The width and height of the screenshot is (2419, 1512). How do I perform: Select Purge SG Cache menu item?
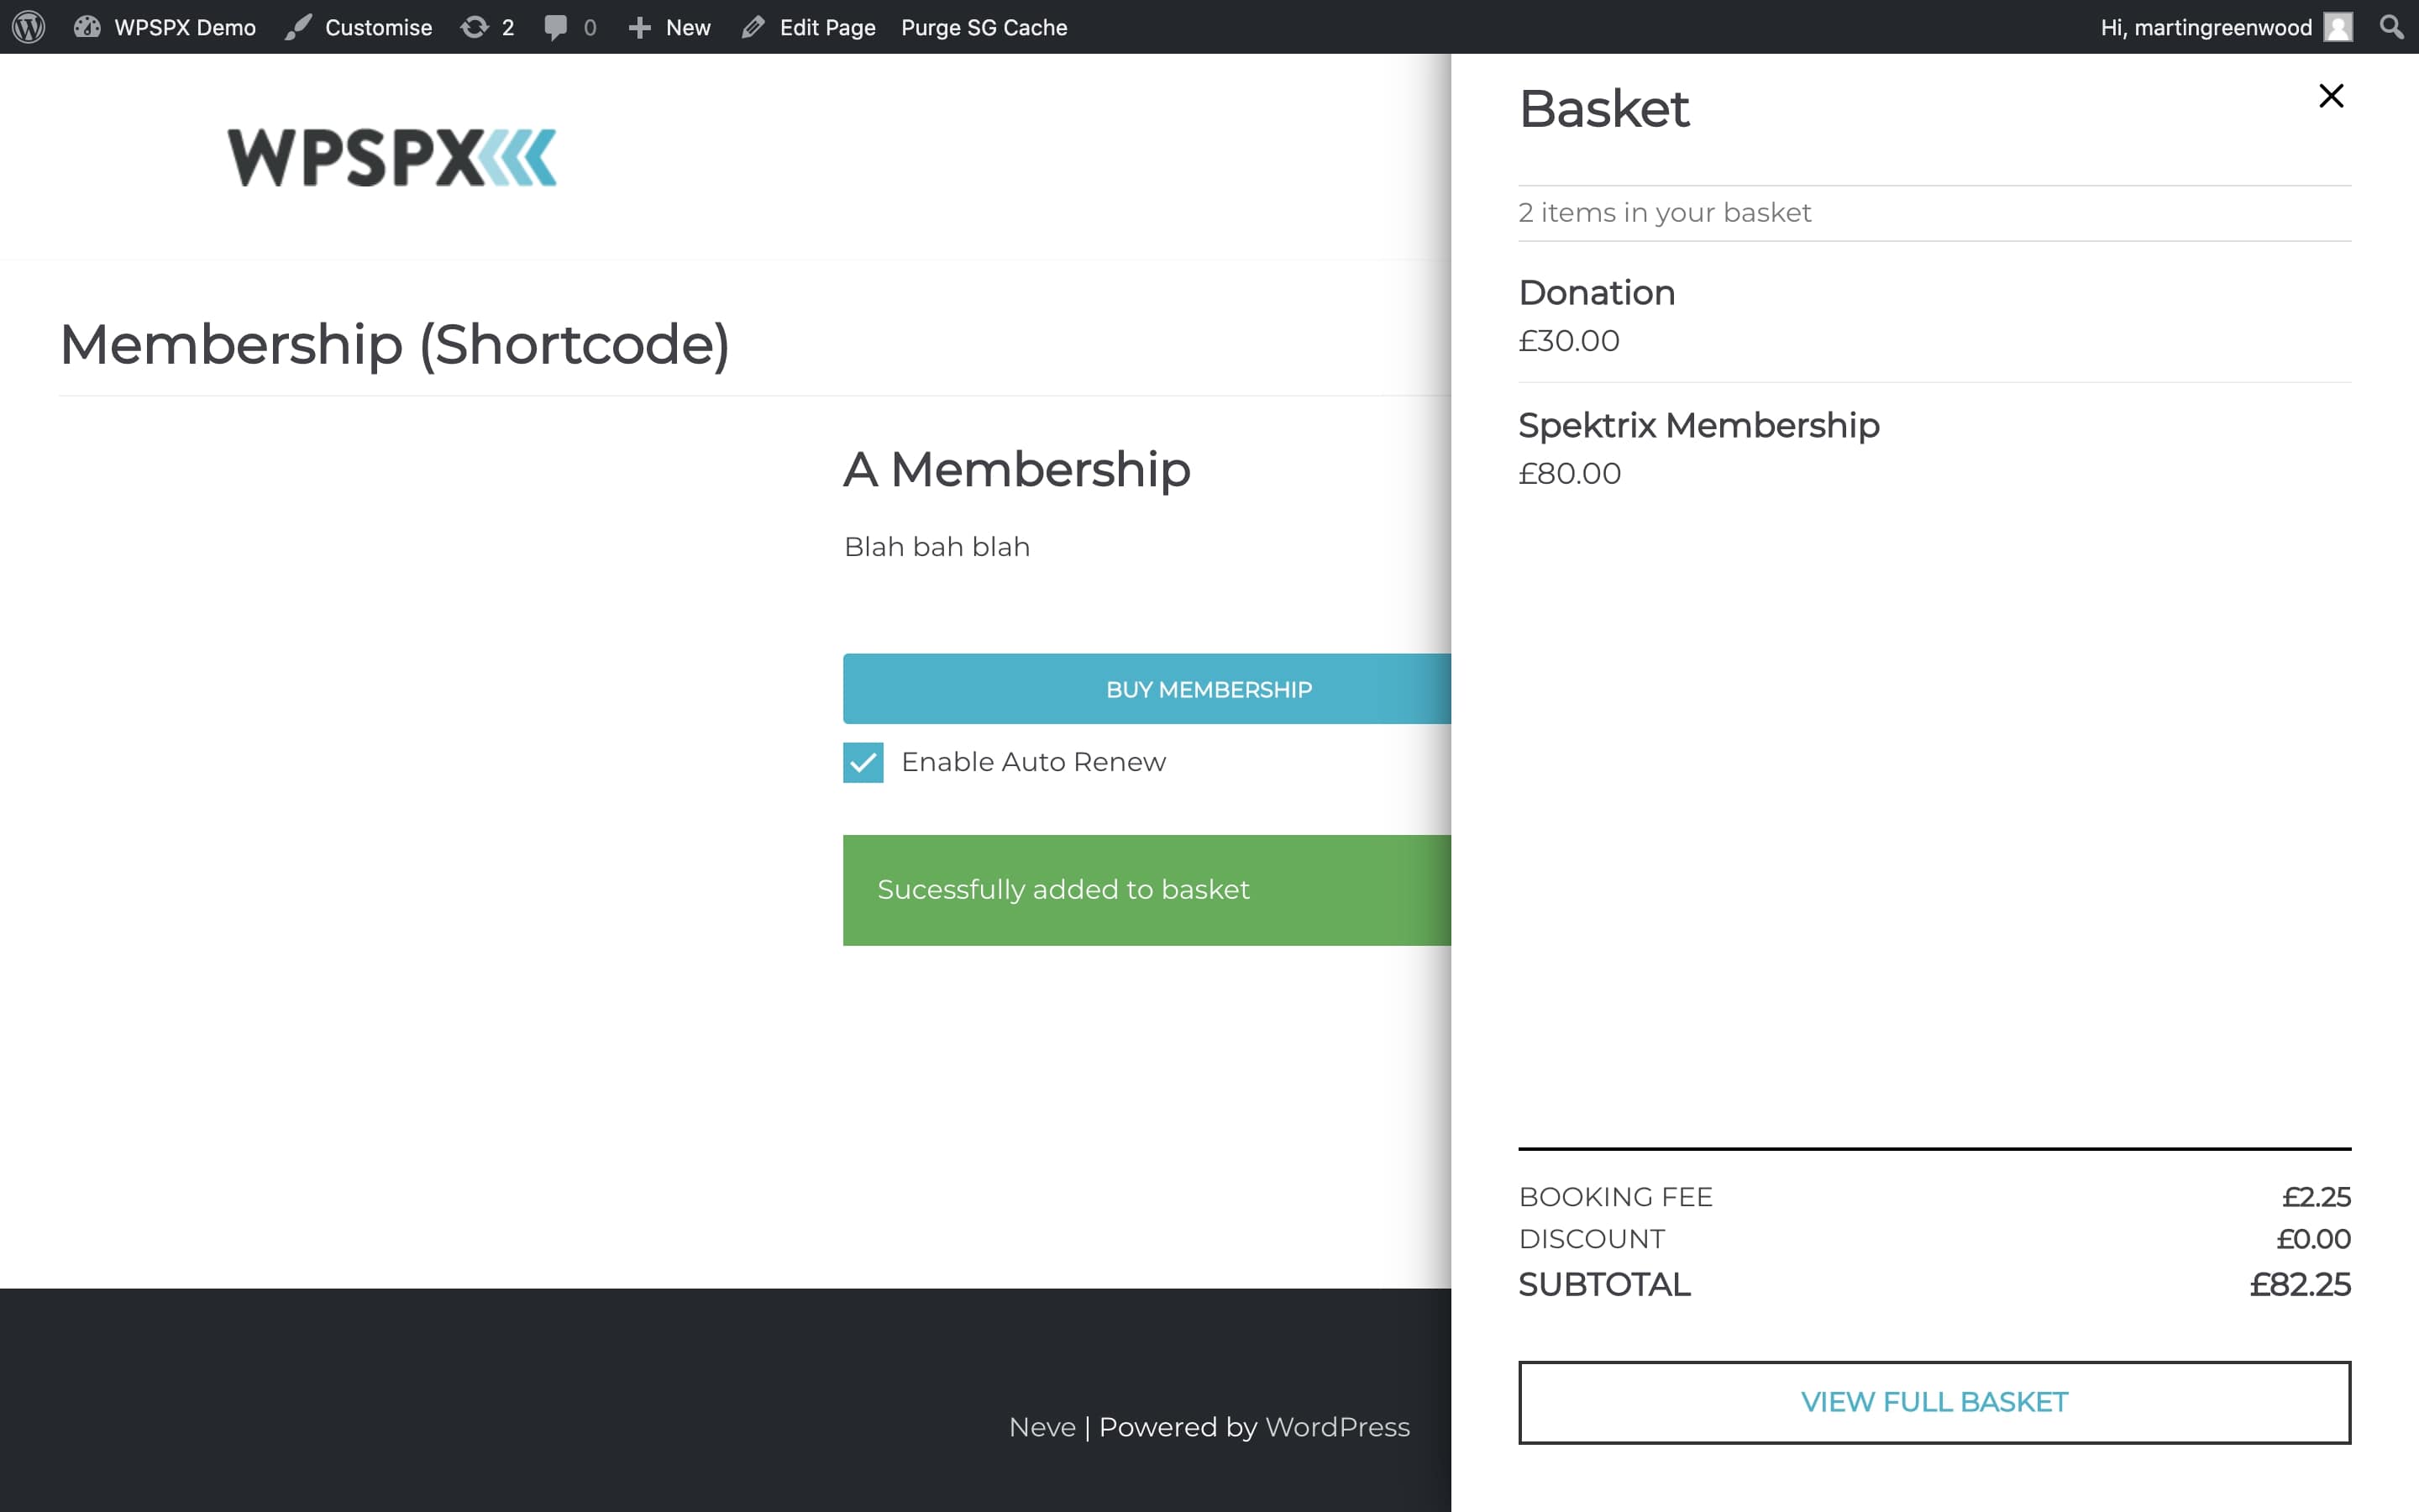point(984,27)
